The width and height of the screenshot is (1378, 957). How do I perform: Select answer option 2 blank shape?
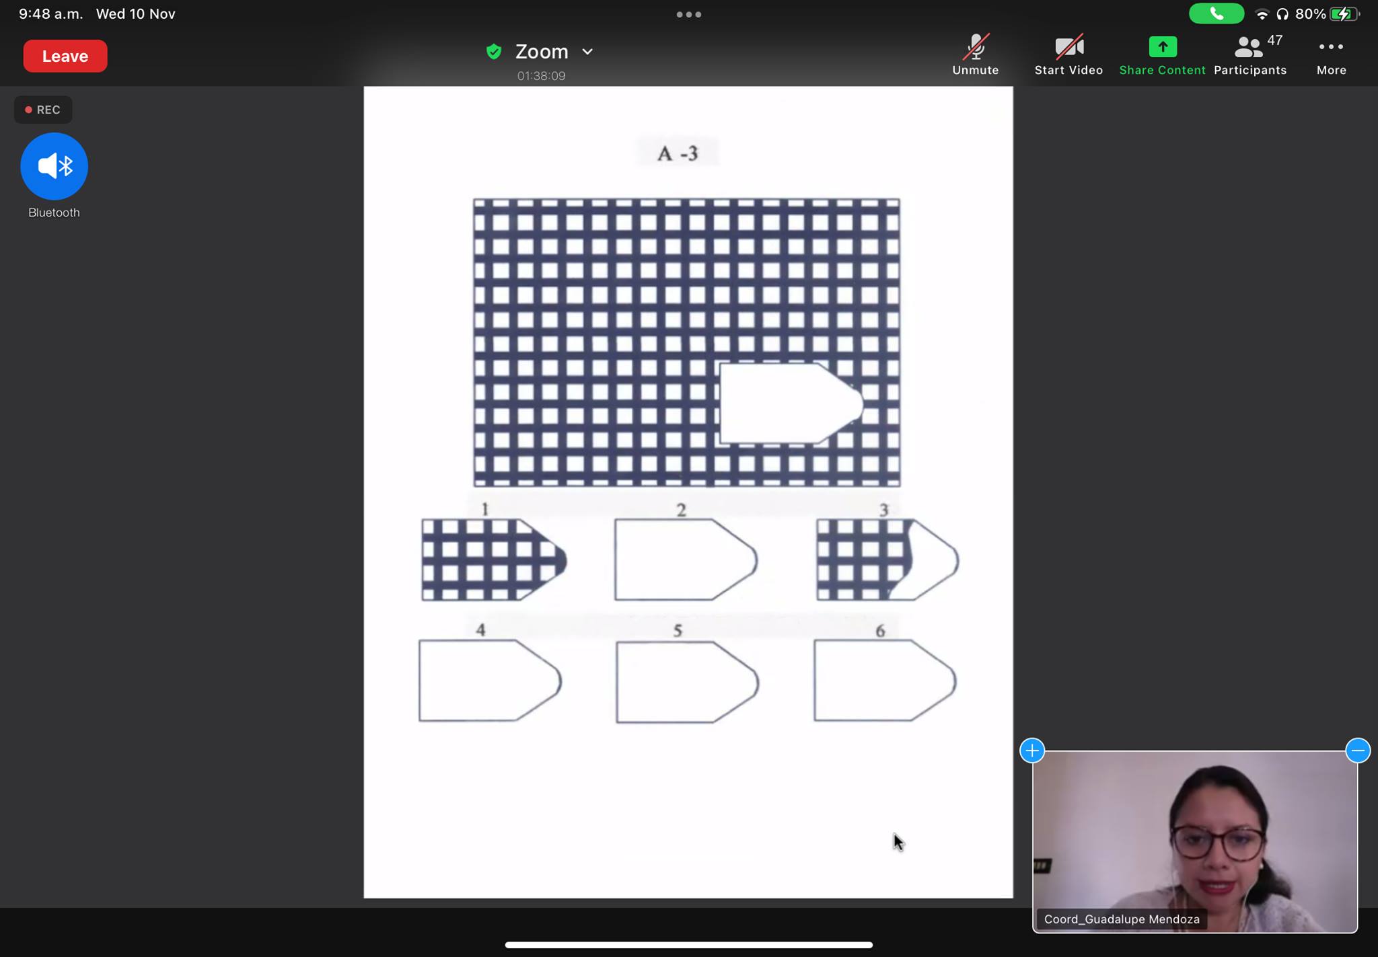(686, 560)
